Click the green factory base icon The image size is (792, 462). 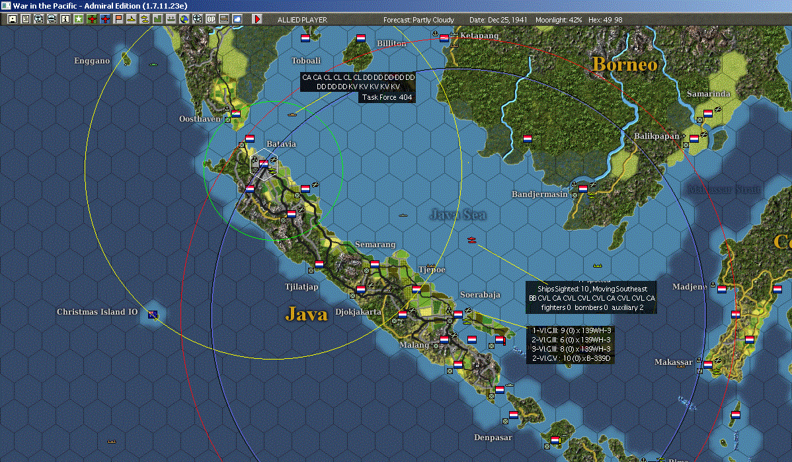(x=157, y=19)
